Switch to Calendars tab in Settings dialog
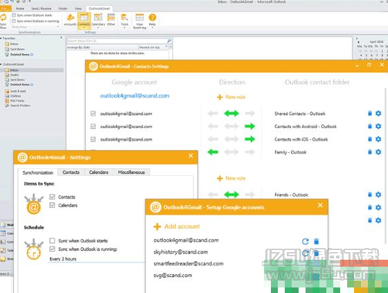The image size is (388, 293). point(98,172)
